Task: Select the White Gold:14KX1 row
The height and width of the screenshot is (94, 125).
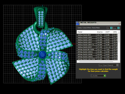Action: (97, 57)
